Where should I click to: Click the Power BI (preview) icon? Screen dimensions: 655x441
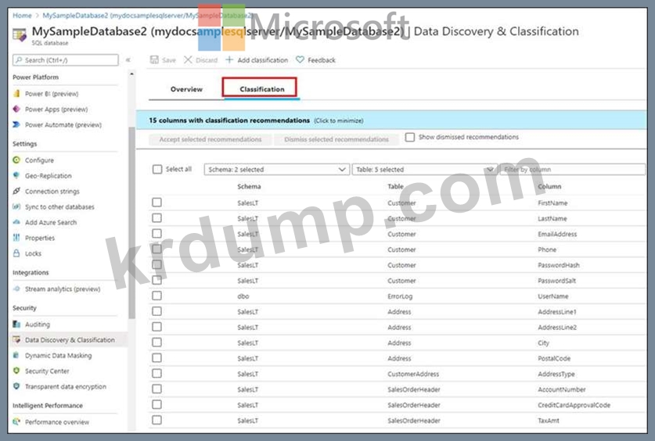pyautogui.click(x=17, y=94)
